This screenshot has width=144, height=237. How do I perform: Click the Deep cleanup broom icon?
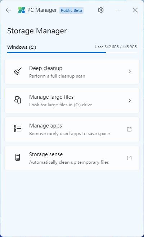click(18, 71)
